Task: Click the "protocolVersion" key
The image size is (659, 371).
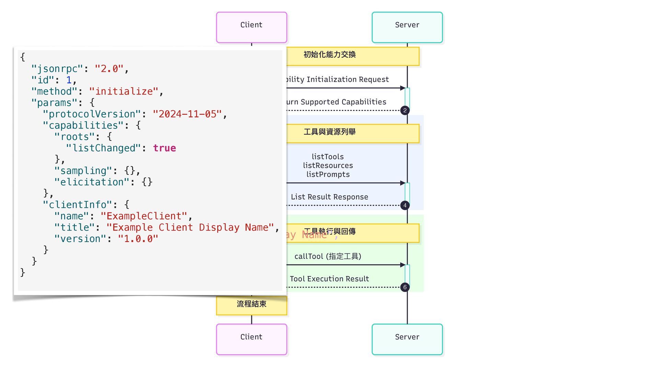Action: [92, 114]
